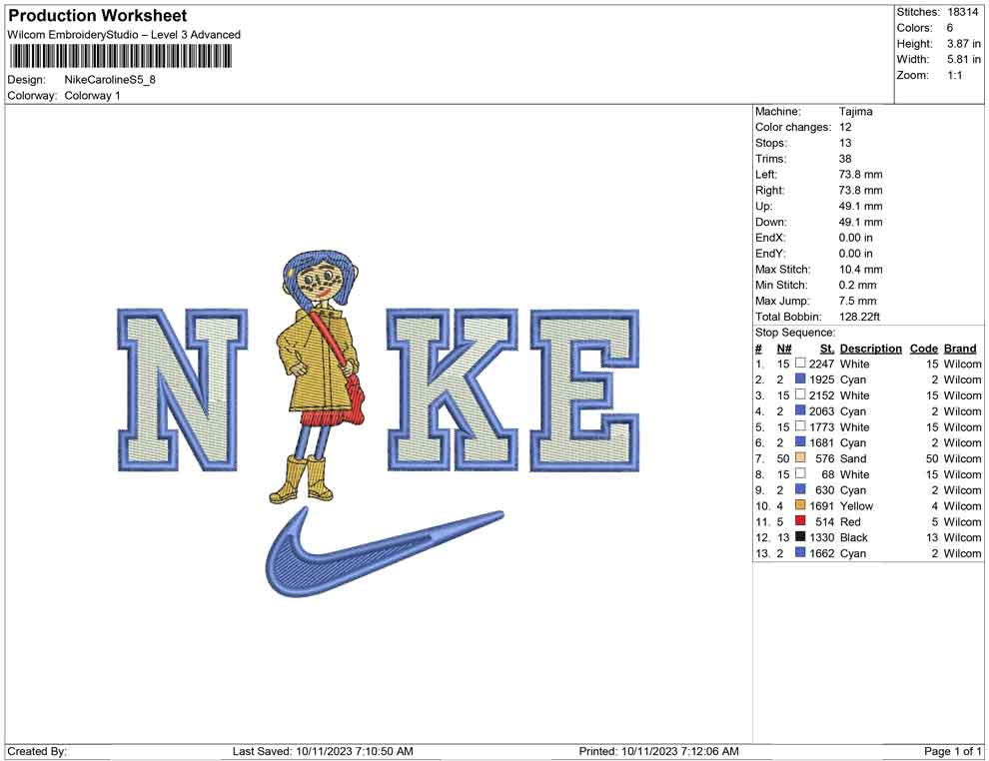The height and width of the screenshot is (761, 989).
Task: Select the Machine value 'Tajima'
Action: tap(856, 111)
